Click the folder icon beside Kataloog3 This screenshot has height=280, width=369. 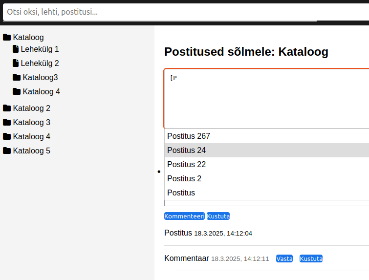pos(17,77)
